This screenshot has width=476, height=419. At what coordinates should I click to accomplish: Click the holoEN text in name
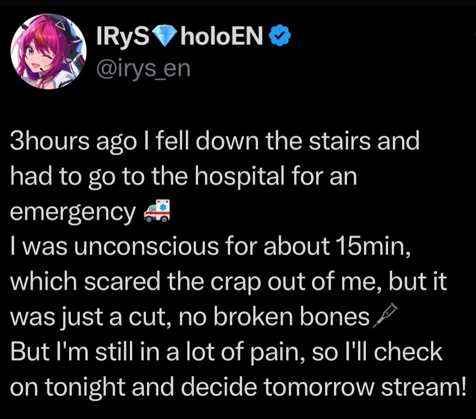221,35
